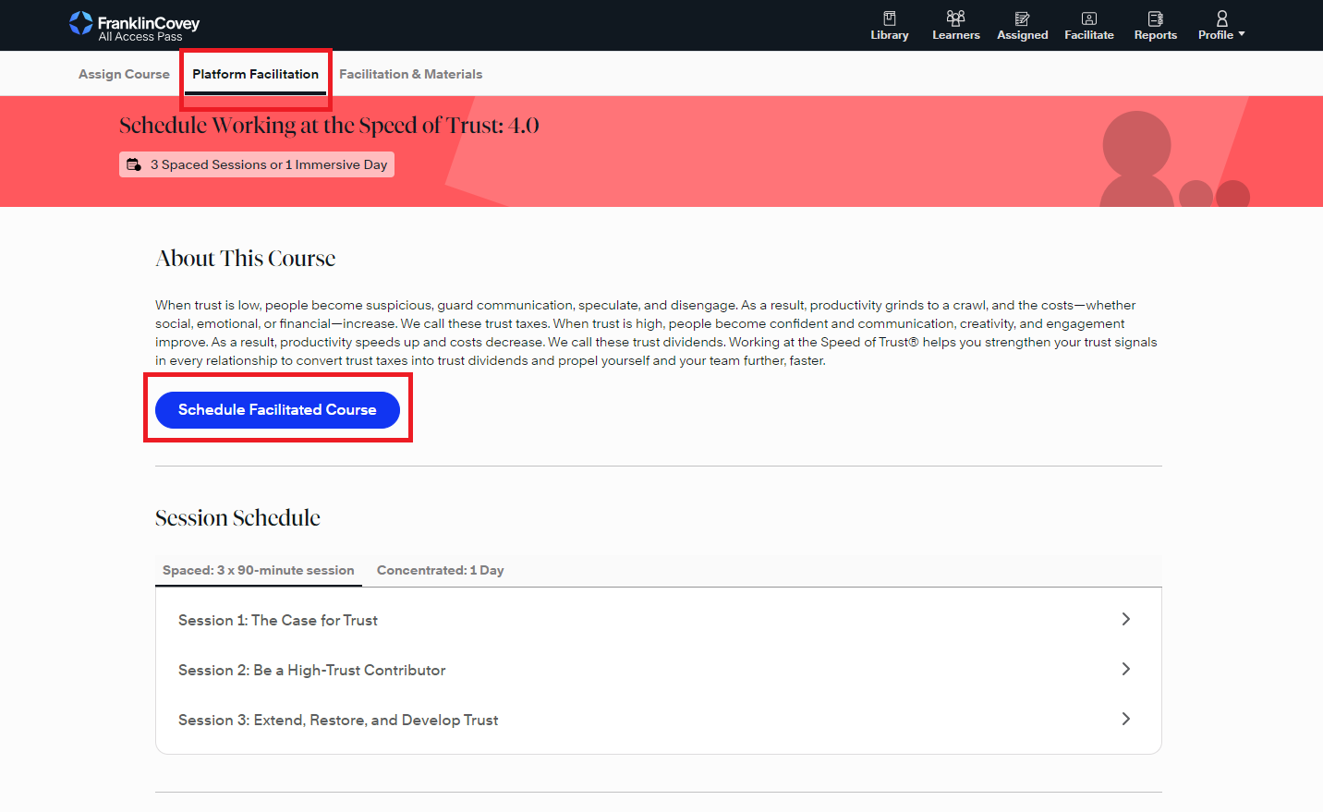The width and height of the screenshot is (1323, 812).
Task: Open the Profile dropdown arrow
Action: 1242,34
